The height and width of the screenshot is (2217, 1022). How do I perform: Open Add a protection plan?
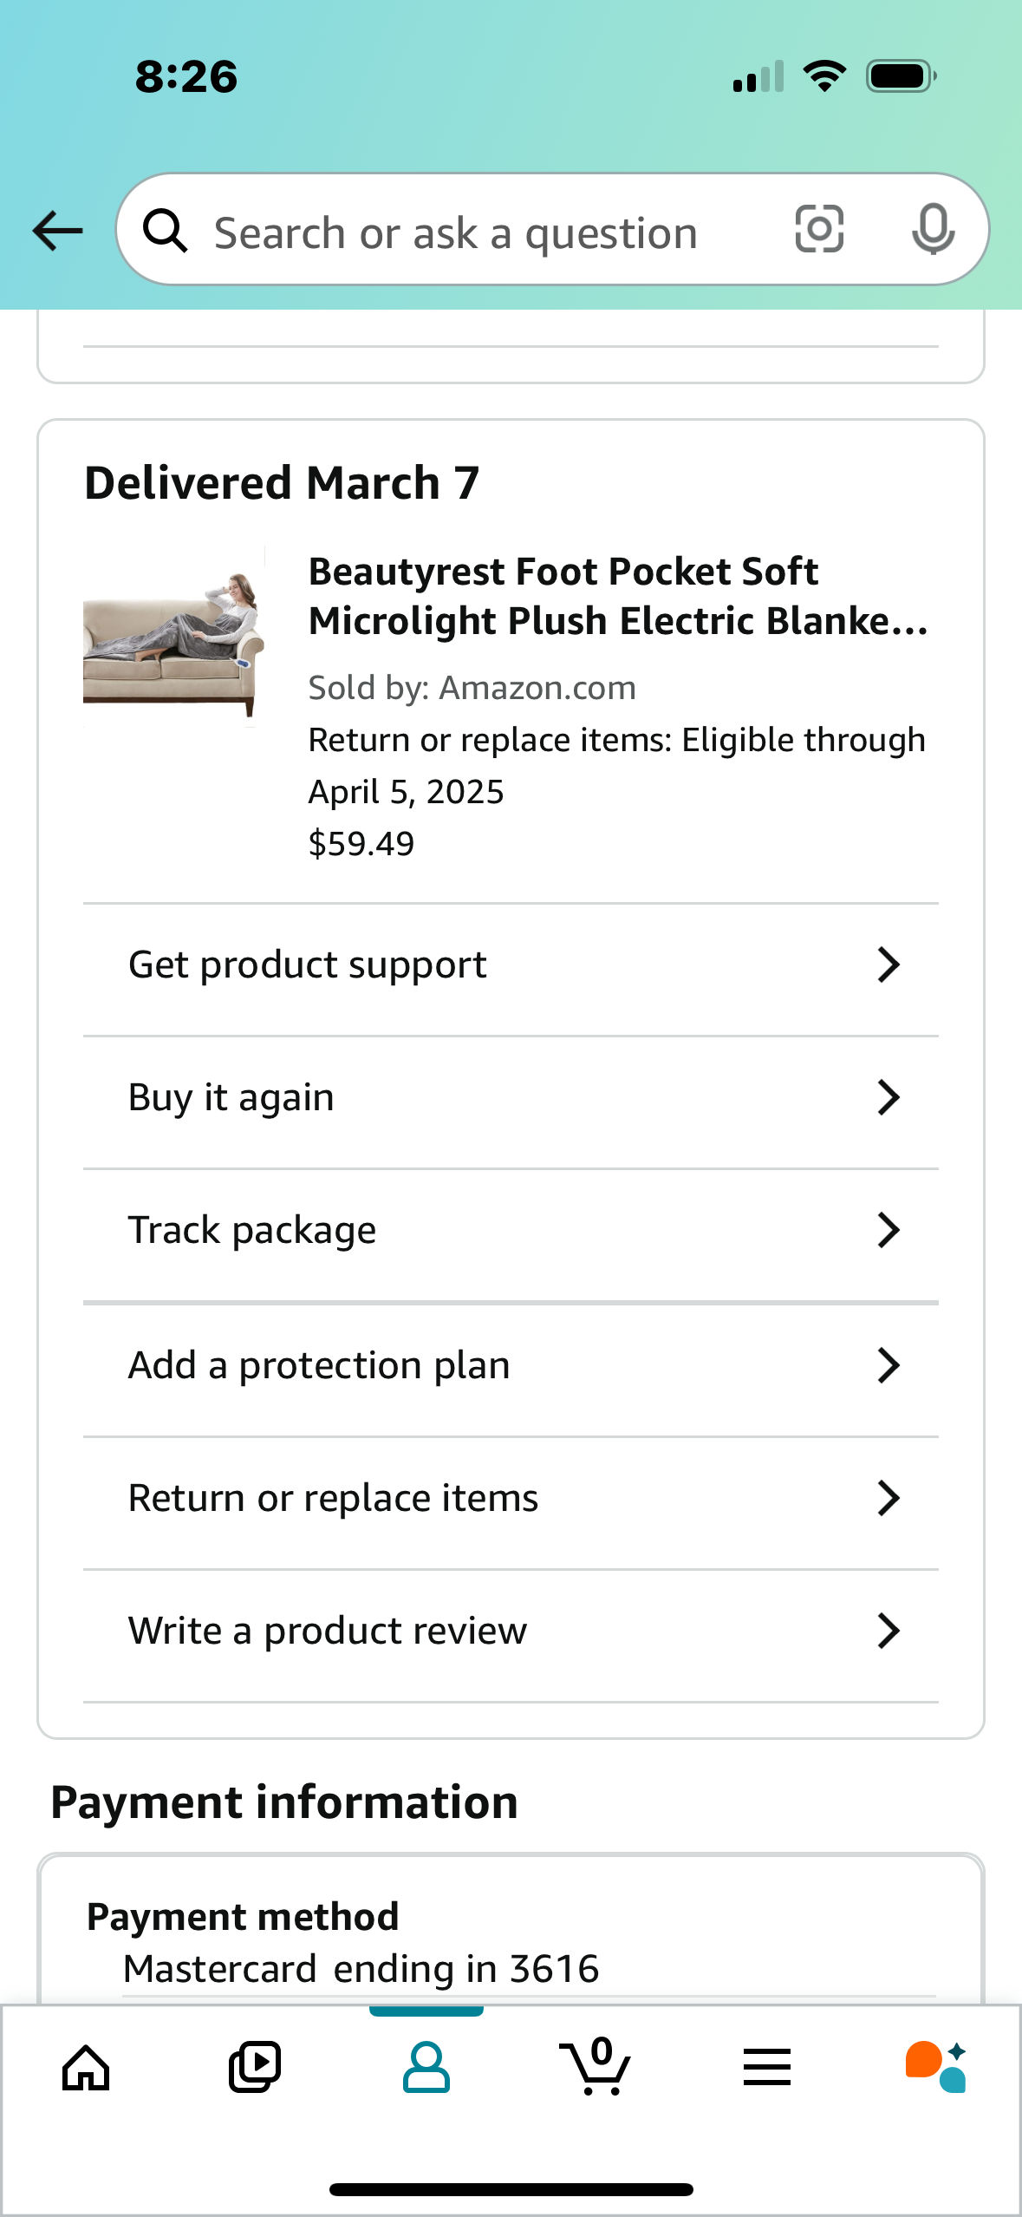click(511, 1365)
